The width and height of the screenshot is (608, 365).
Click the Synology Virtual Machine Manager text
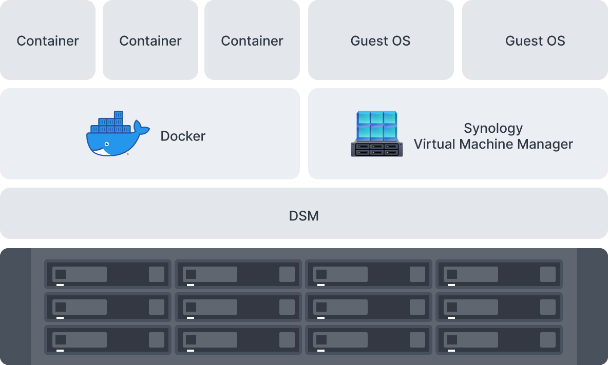(494, 136)
